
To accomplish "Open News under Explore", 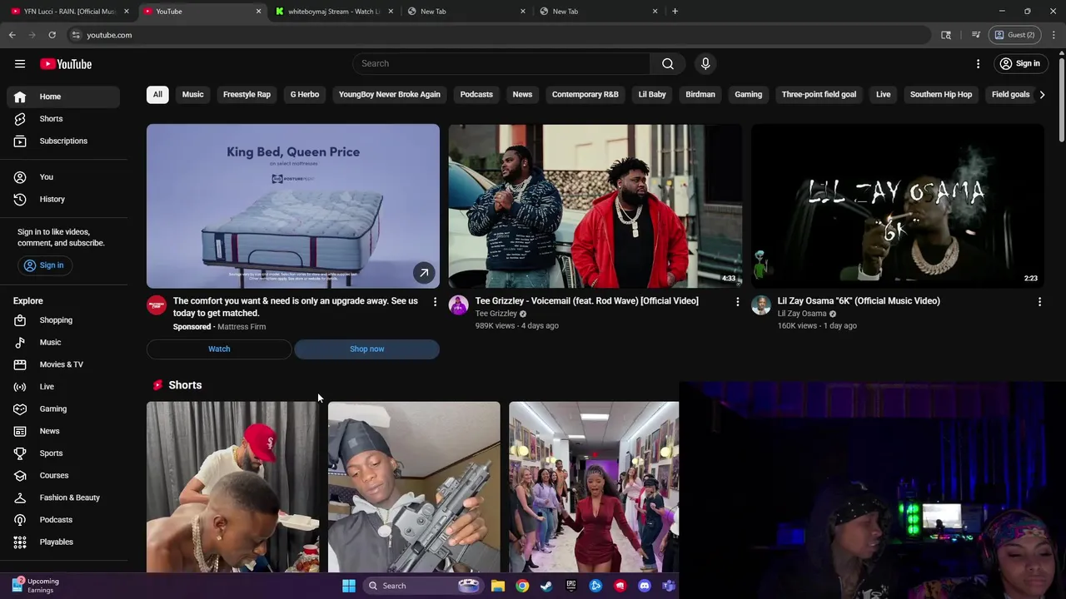I will 63,431.
